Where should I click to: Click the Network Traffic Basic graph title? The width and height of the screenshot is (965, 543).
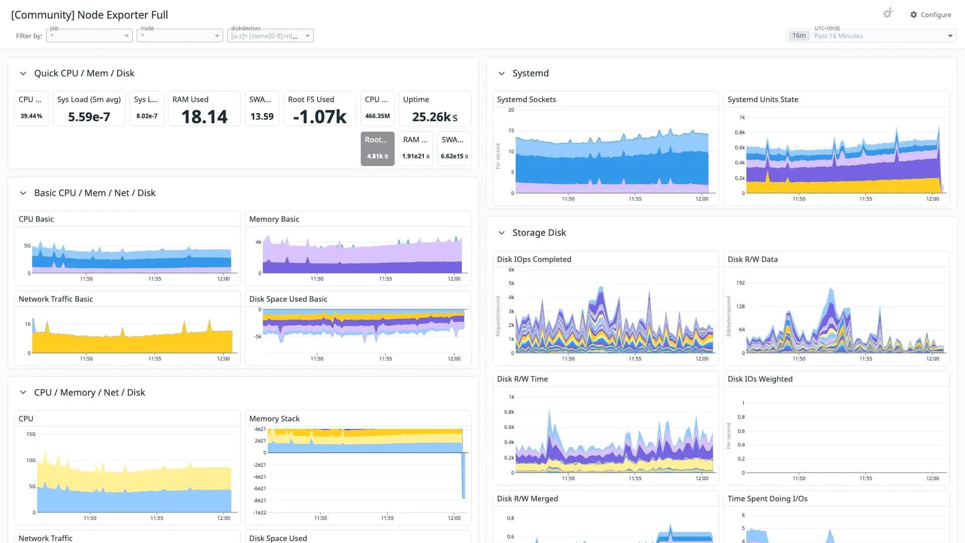pyautogui.click(x=56, y=299)
